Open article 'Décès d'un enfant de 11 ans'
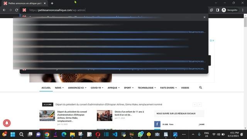 point(129,113)
